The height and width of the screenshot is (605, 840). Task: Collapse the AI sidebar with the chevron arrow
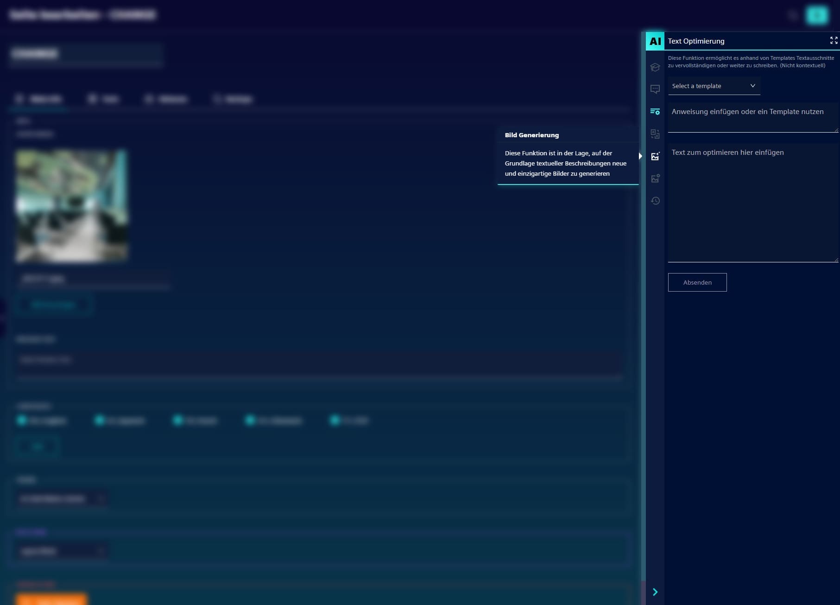pyautogui.click(x=655, y=592)
